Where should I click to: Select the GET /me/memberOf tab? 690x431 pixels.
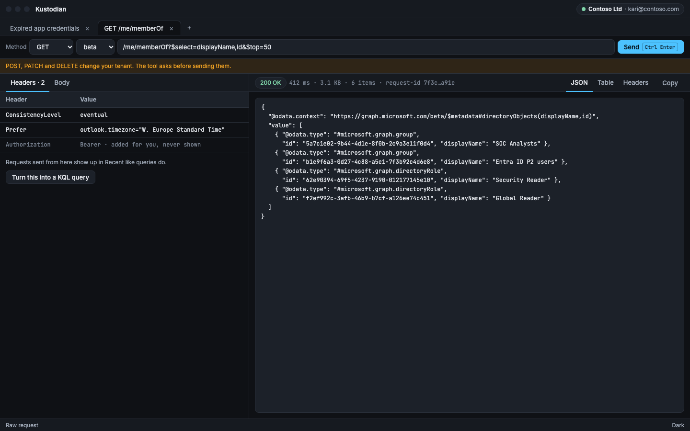[134, 28]
